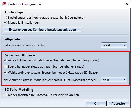The width and height of the screenshot is (131, 108).
Task: Collapse the 'Skizze und 3D-Skizze' section dash
Action: point(3,55)
